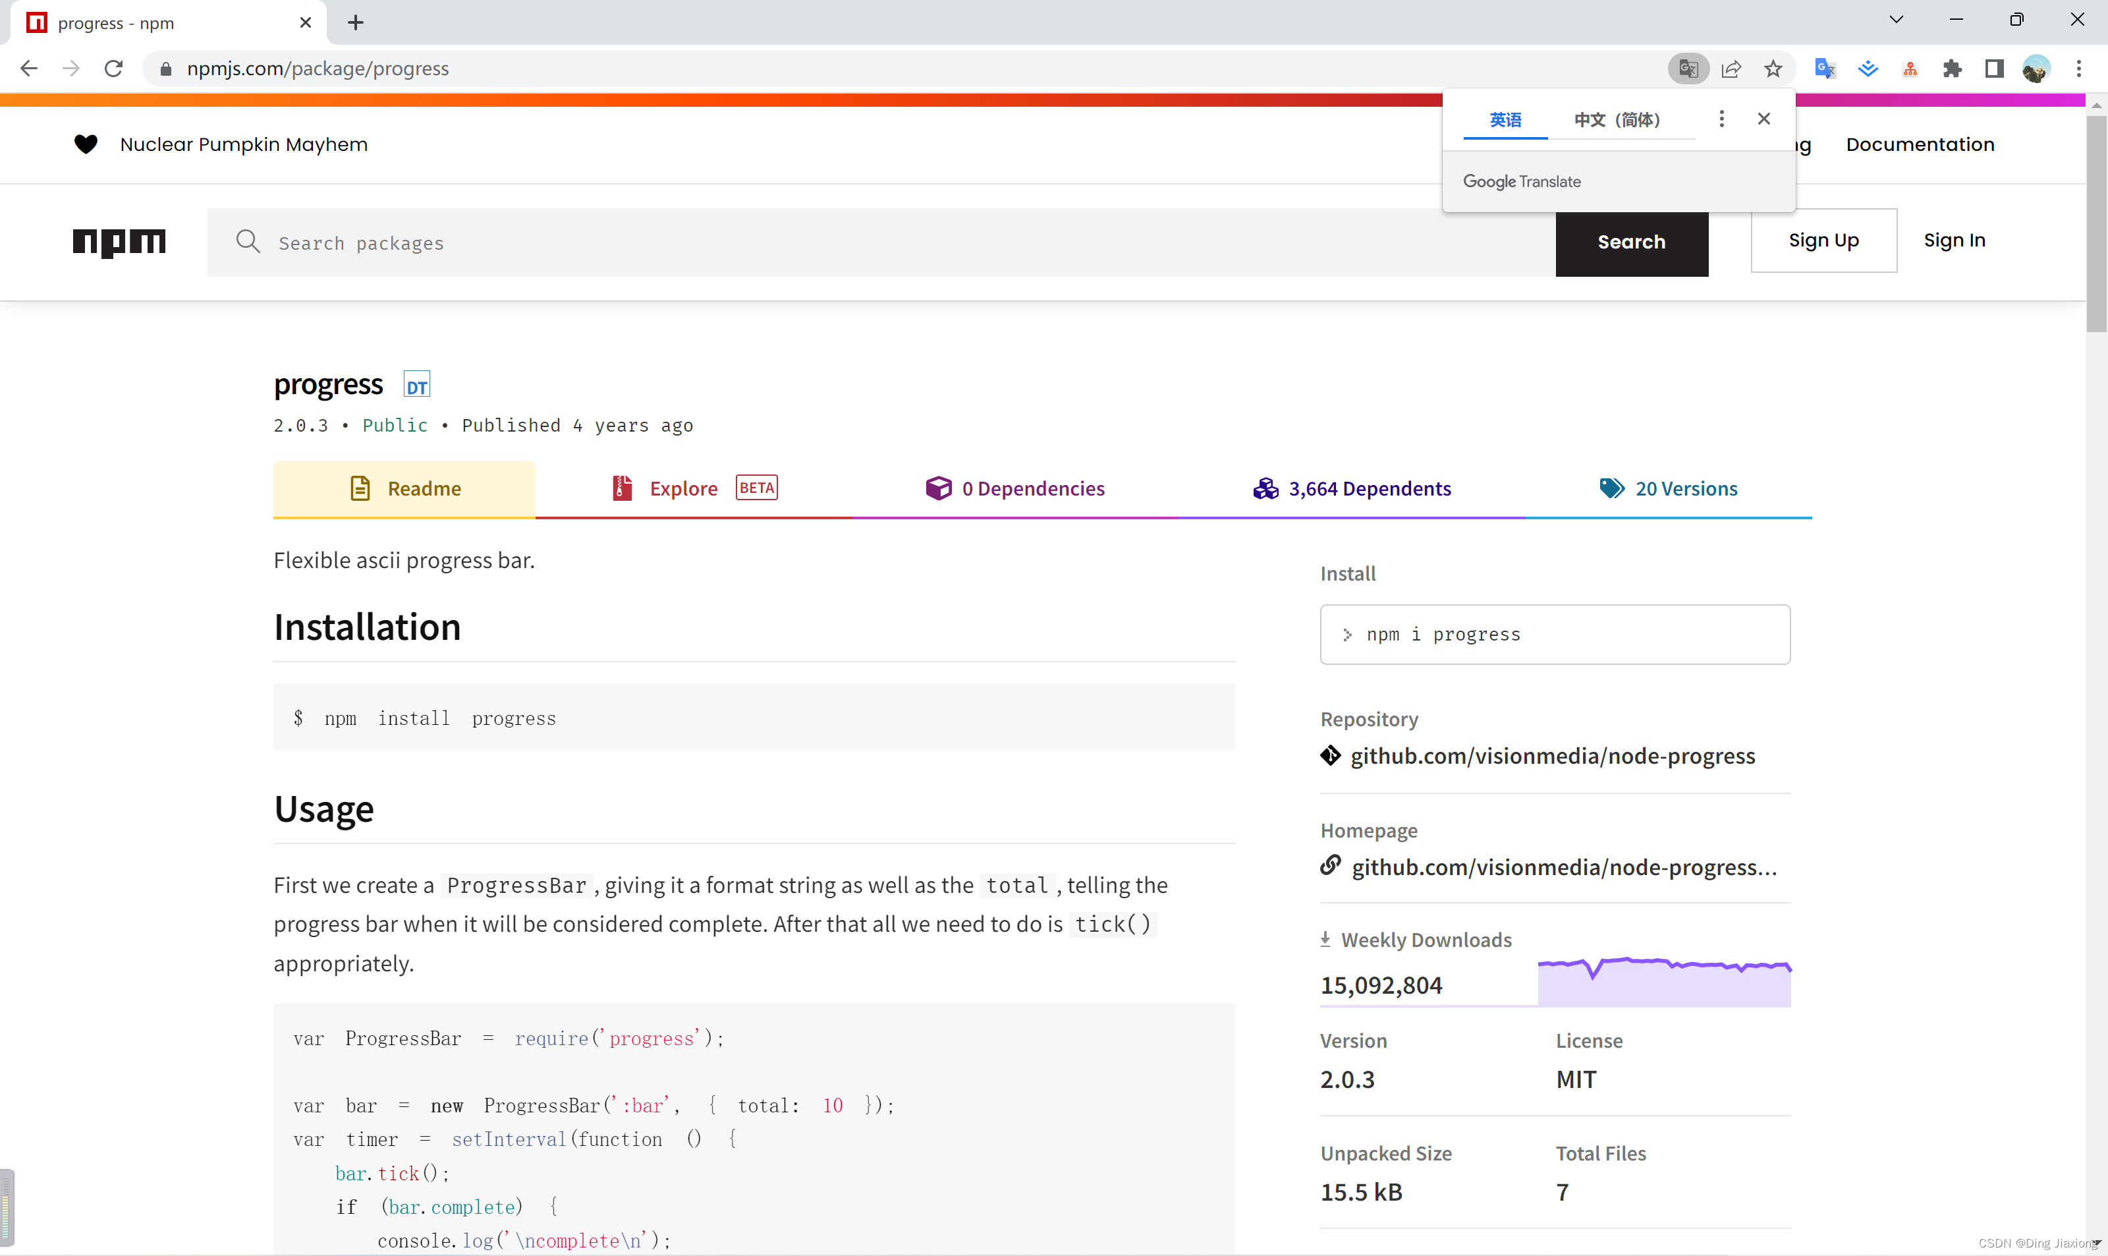Open the Chrome extensions puzzle icon

[x=1953, y=69]
